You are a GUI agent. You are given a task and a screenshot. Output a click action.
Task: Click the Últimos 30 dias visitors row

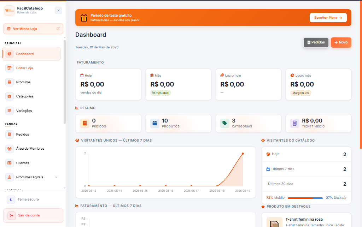(306, 184)
